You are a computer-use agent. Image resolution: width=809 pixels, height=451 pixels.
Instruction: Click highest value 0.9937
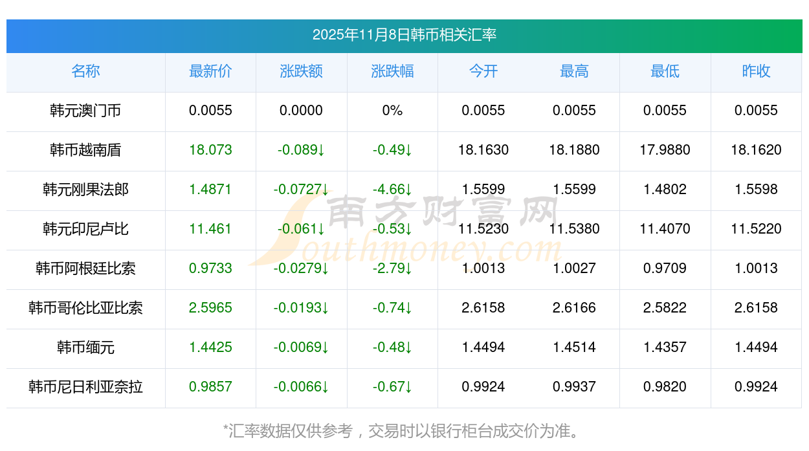pyautogui.click(x=574, y=387)
